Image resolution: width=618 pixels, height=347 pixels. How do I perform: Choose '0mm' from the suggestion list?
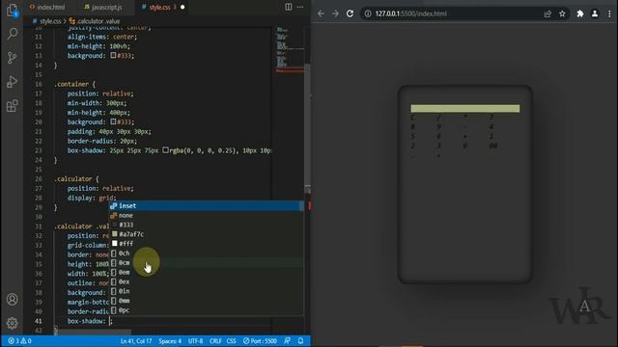pos(206,301)
